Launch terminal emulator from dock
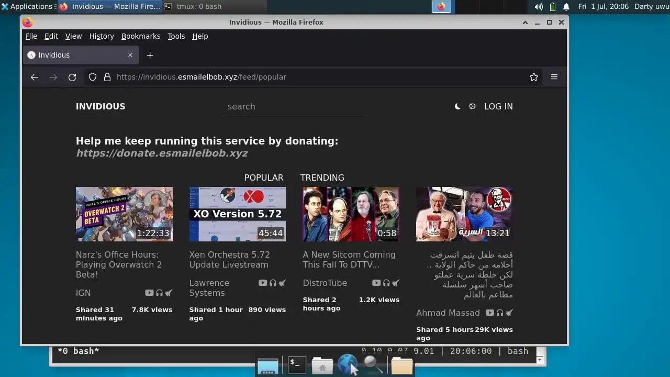The image size is (670, 377). point(296,364)
